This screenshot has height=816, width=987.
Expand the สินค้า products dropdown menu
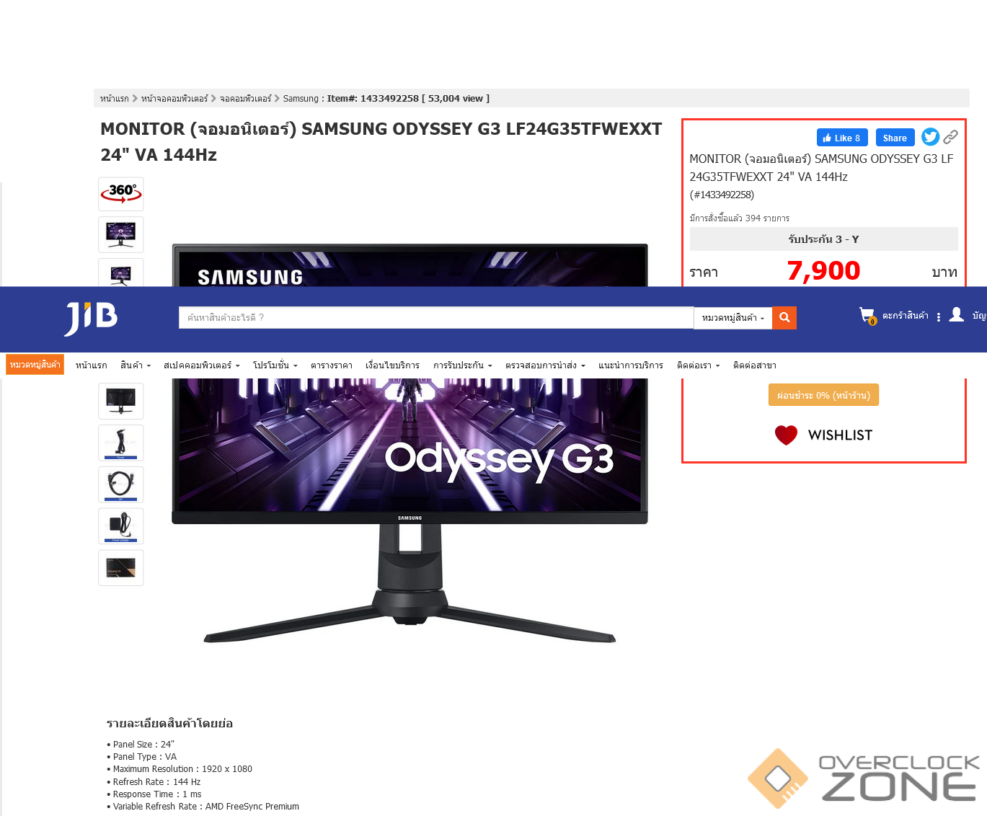(136, 365)
